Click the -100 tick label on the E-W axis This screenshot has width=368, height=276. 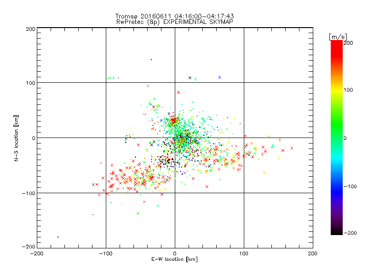106,253
